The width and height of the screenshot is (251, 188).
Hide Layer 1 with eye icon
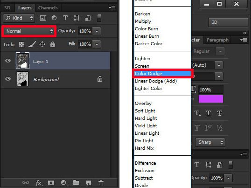(x=7, y=61)
